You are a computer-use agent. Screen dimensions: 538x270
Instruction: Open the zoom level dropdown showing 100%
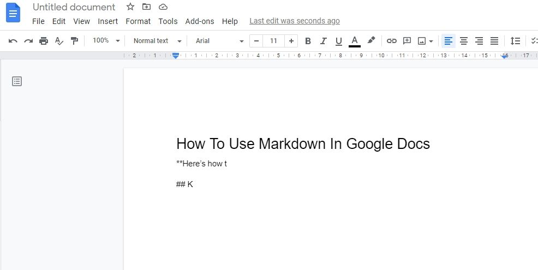pyautogui.click(x=106, y=40)
